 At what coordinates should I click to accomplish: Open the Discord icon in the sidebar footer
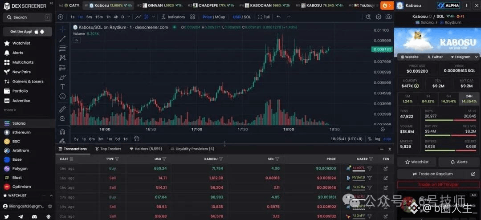point(35,216)
